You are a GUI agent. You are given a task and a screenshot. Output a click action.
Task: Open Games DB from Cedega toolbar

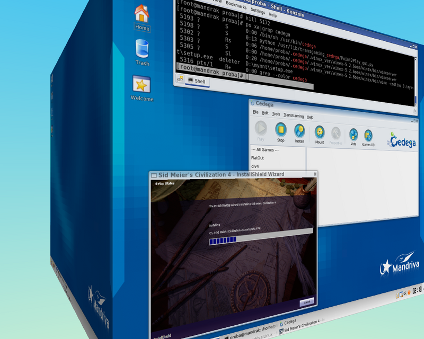(368, 138)
